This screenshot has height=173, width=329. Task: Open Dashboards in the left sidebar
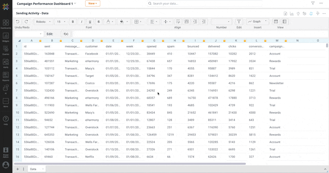pyautogui.click(x=6, y=24)
